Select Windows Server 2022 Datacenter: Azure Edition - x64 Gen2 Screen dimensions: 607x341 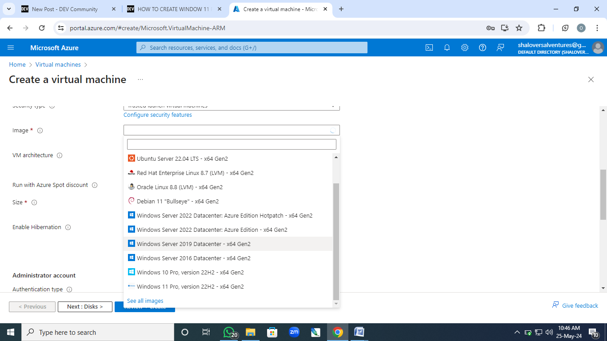pyautogui.click(x=228, y=230)
